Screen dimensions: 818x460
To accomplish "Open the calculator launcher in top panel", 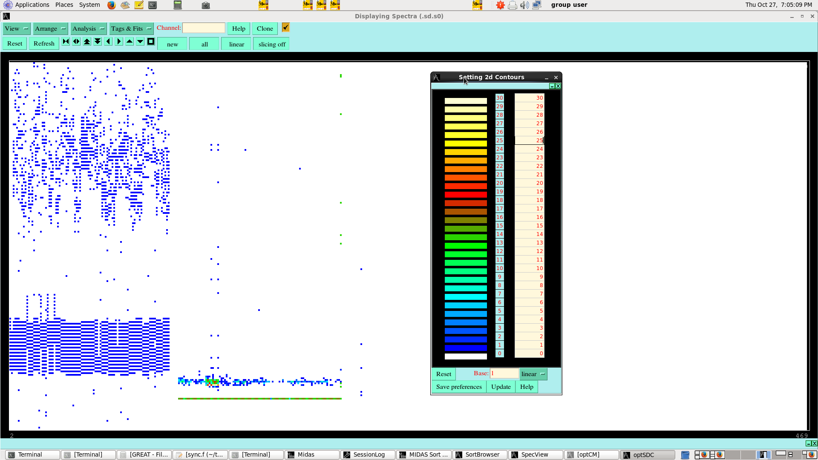I will pos(178,5).
